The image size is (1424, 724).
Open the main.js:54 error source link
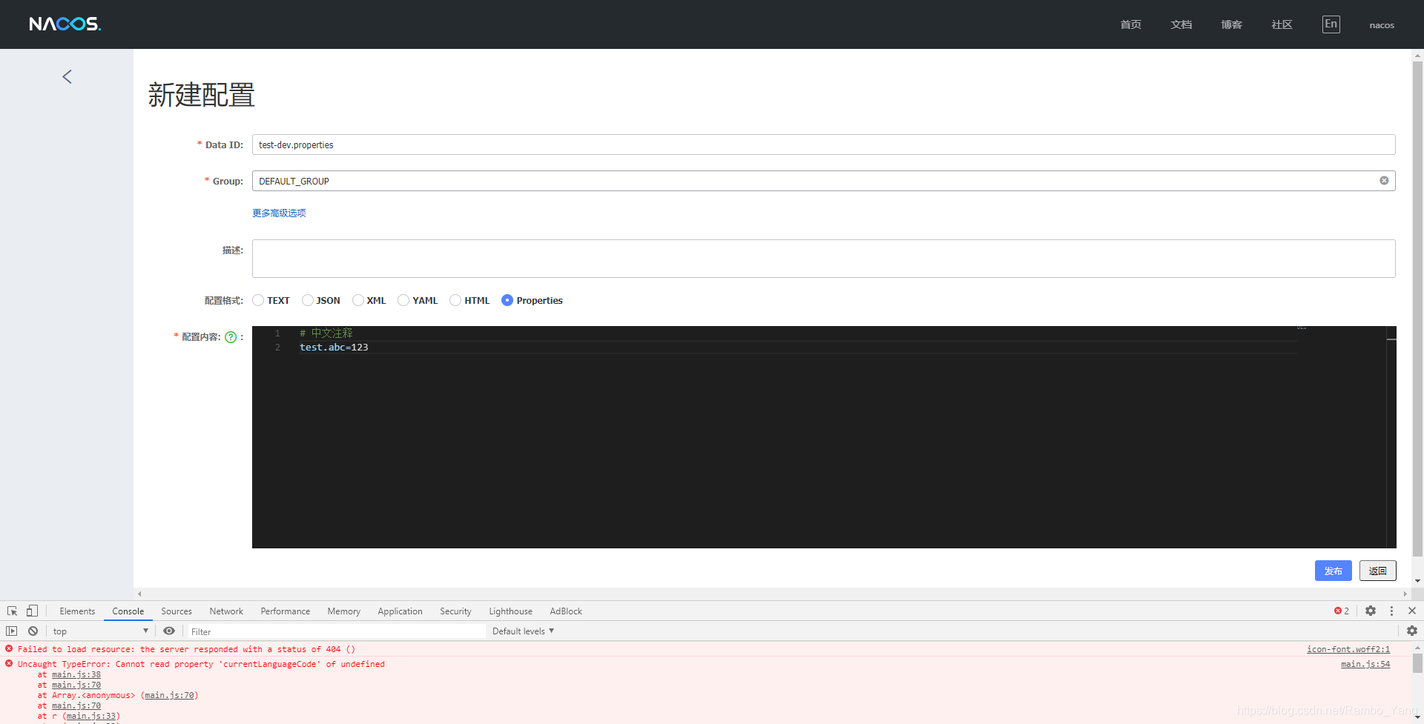point(1365,664)
